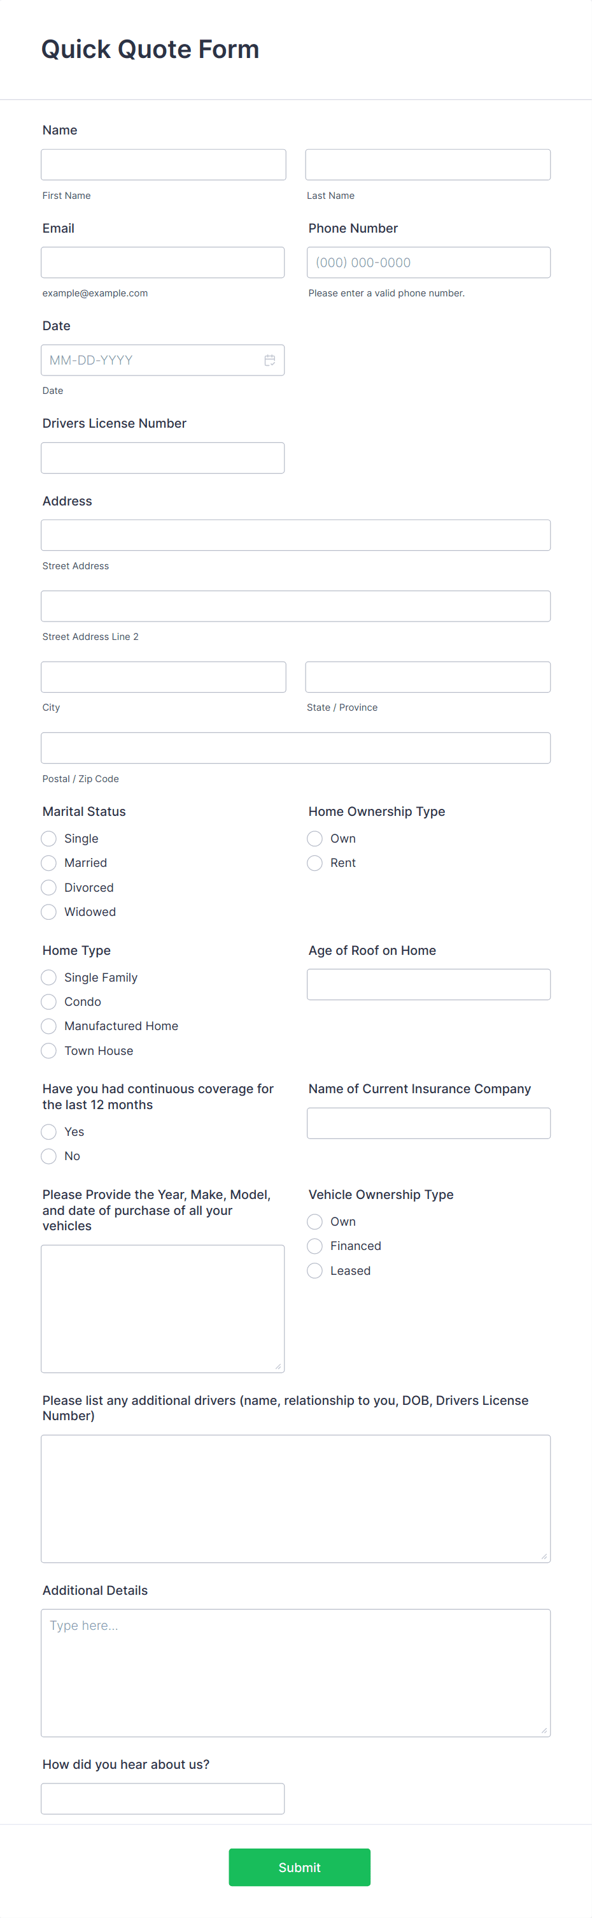Select Widowed marital status
Image resolution: width=592 pixels, height=1918 pixels.
[x=48, y=912]
